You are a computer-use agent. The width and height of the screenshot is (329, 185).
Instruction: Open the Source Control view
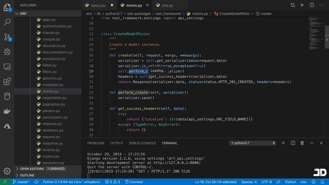point(7,37)
